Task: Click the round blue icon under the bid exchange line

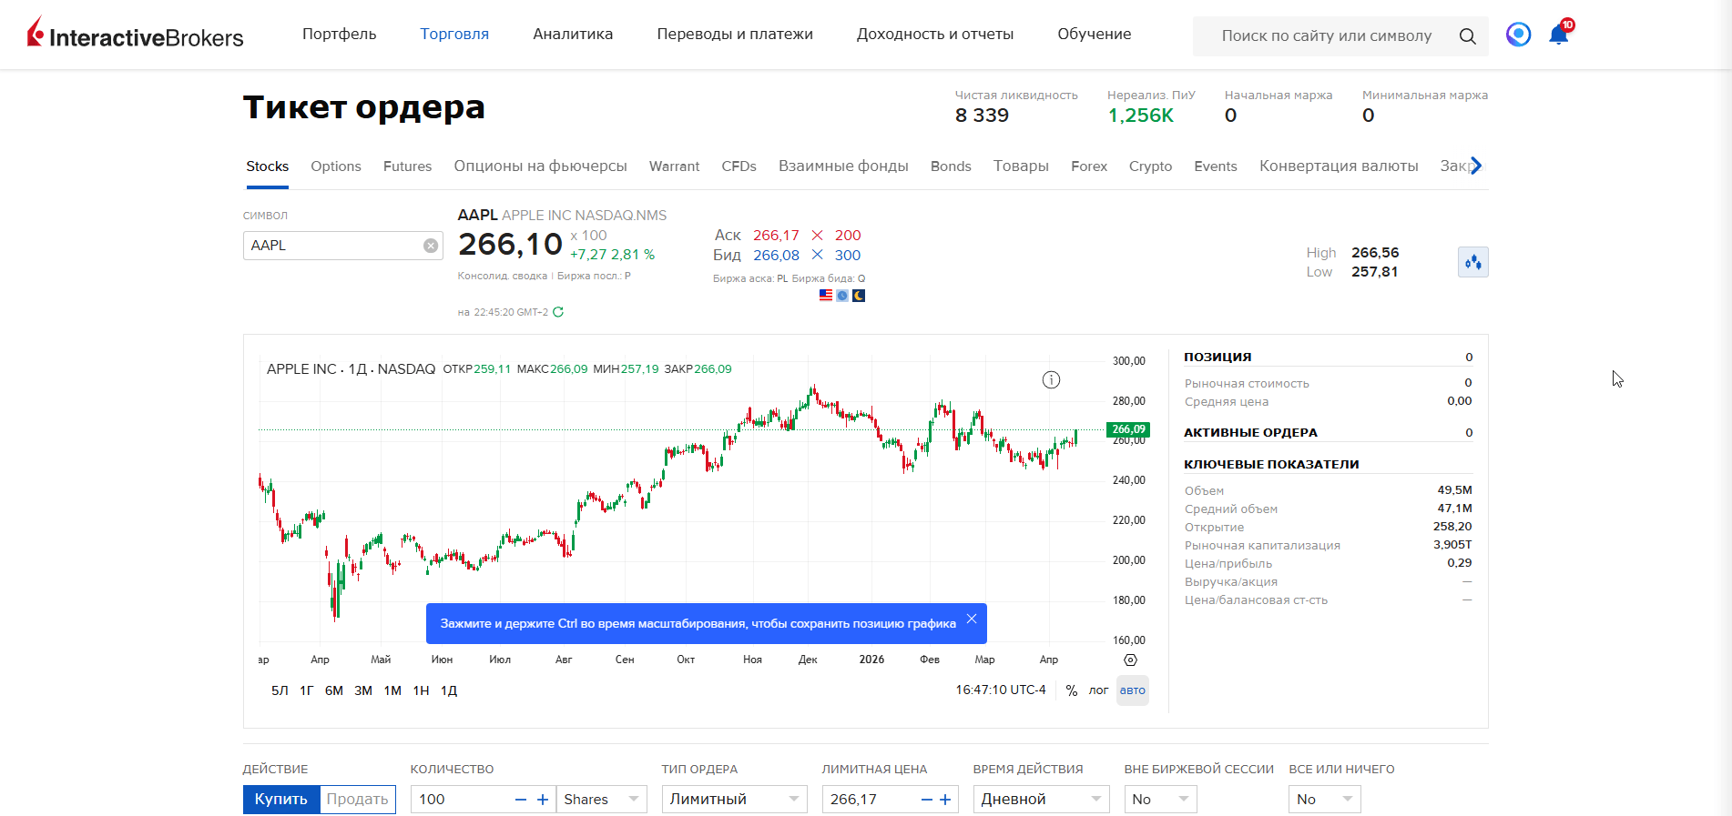Action: coord(842,296)
